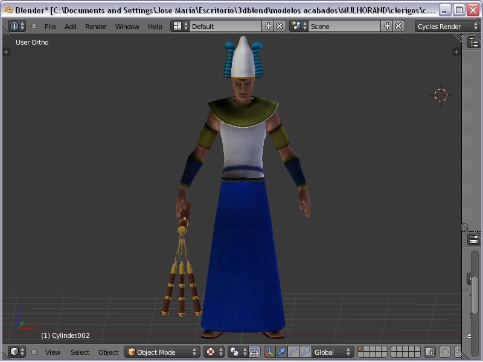Open the Help menu
The width and height of the screenshot is (483, 362).
[155, 27]
